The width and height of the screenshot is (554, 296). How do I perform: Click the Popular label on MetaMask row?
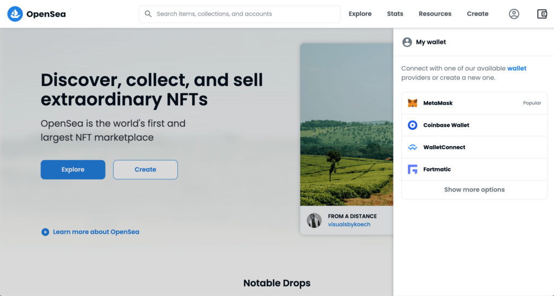coord(532,103)
